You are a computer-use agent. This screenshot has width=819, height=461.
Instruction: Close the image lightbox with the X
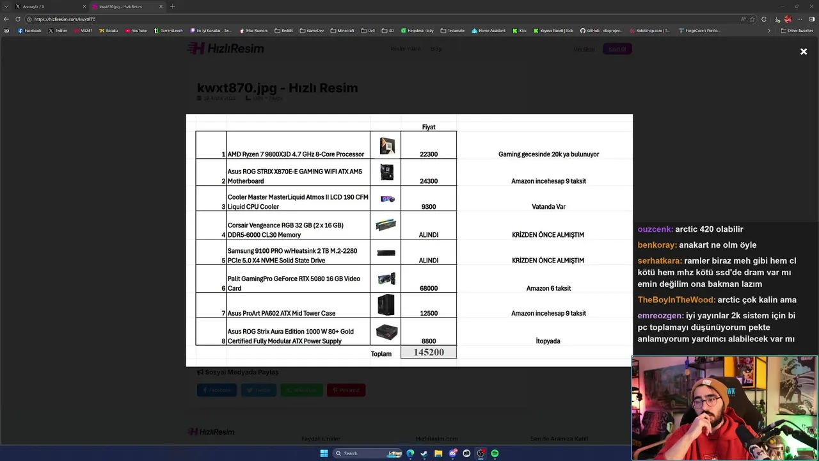804,51
